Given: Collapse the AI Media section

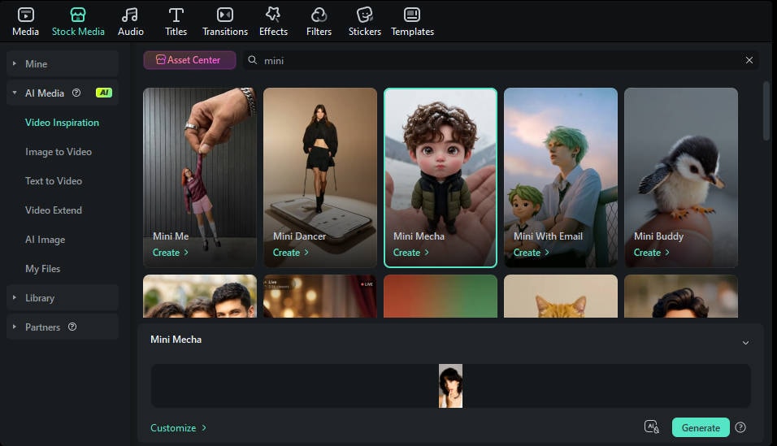Looking at the screenshot, I should point(15,93).
